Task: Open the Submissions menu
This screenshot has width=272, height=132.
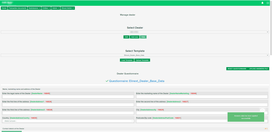Action: (34, 8)
